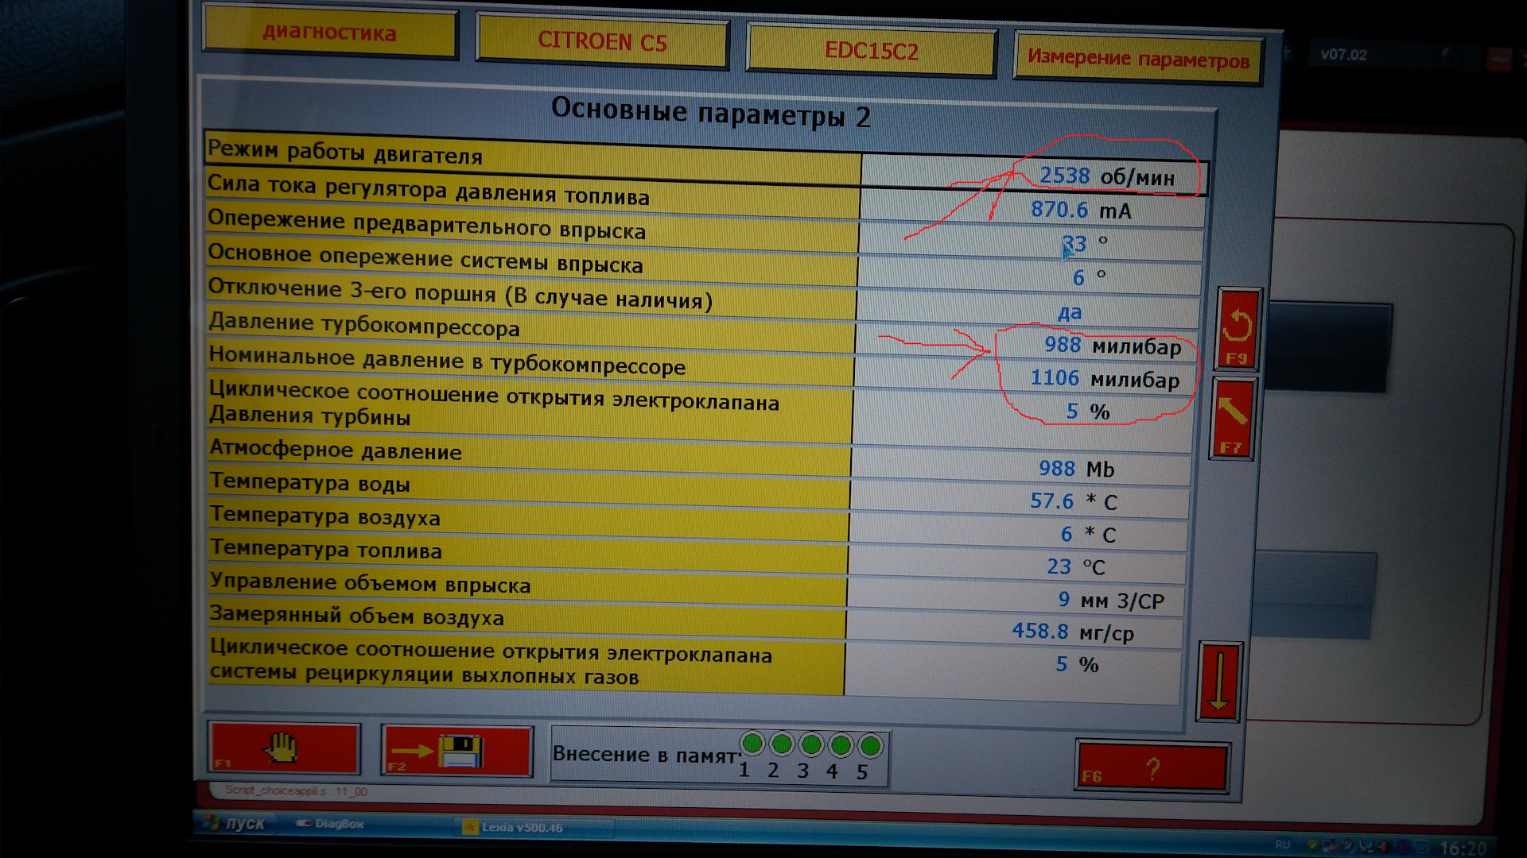Click the F2 save-to-disk button
The image size is (1527, 858).
(456, 751)
